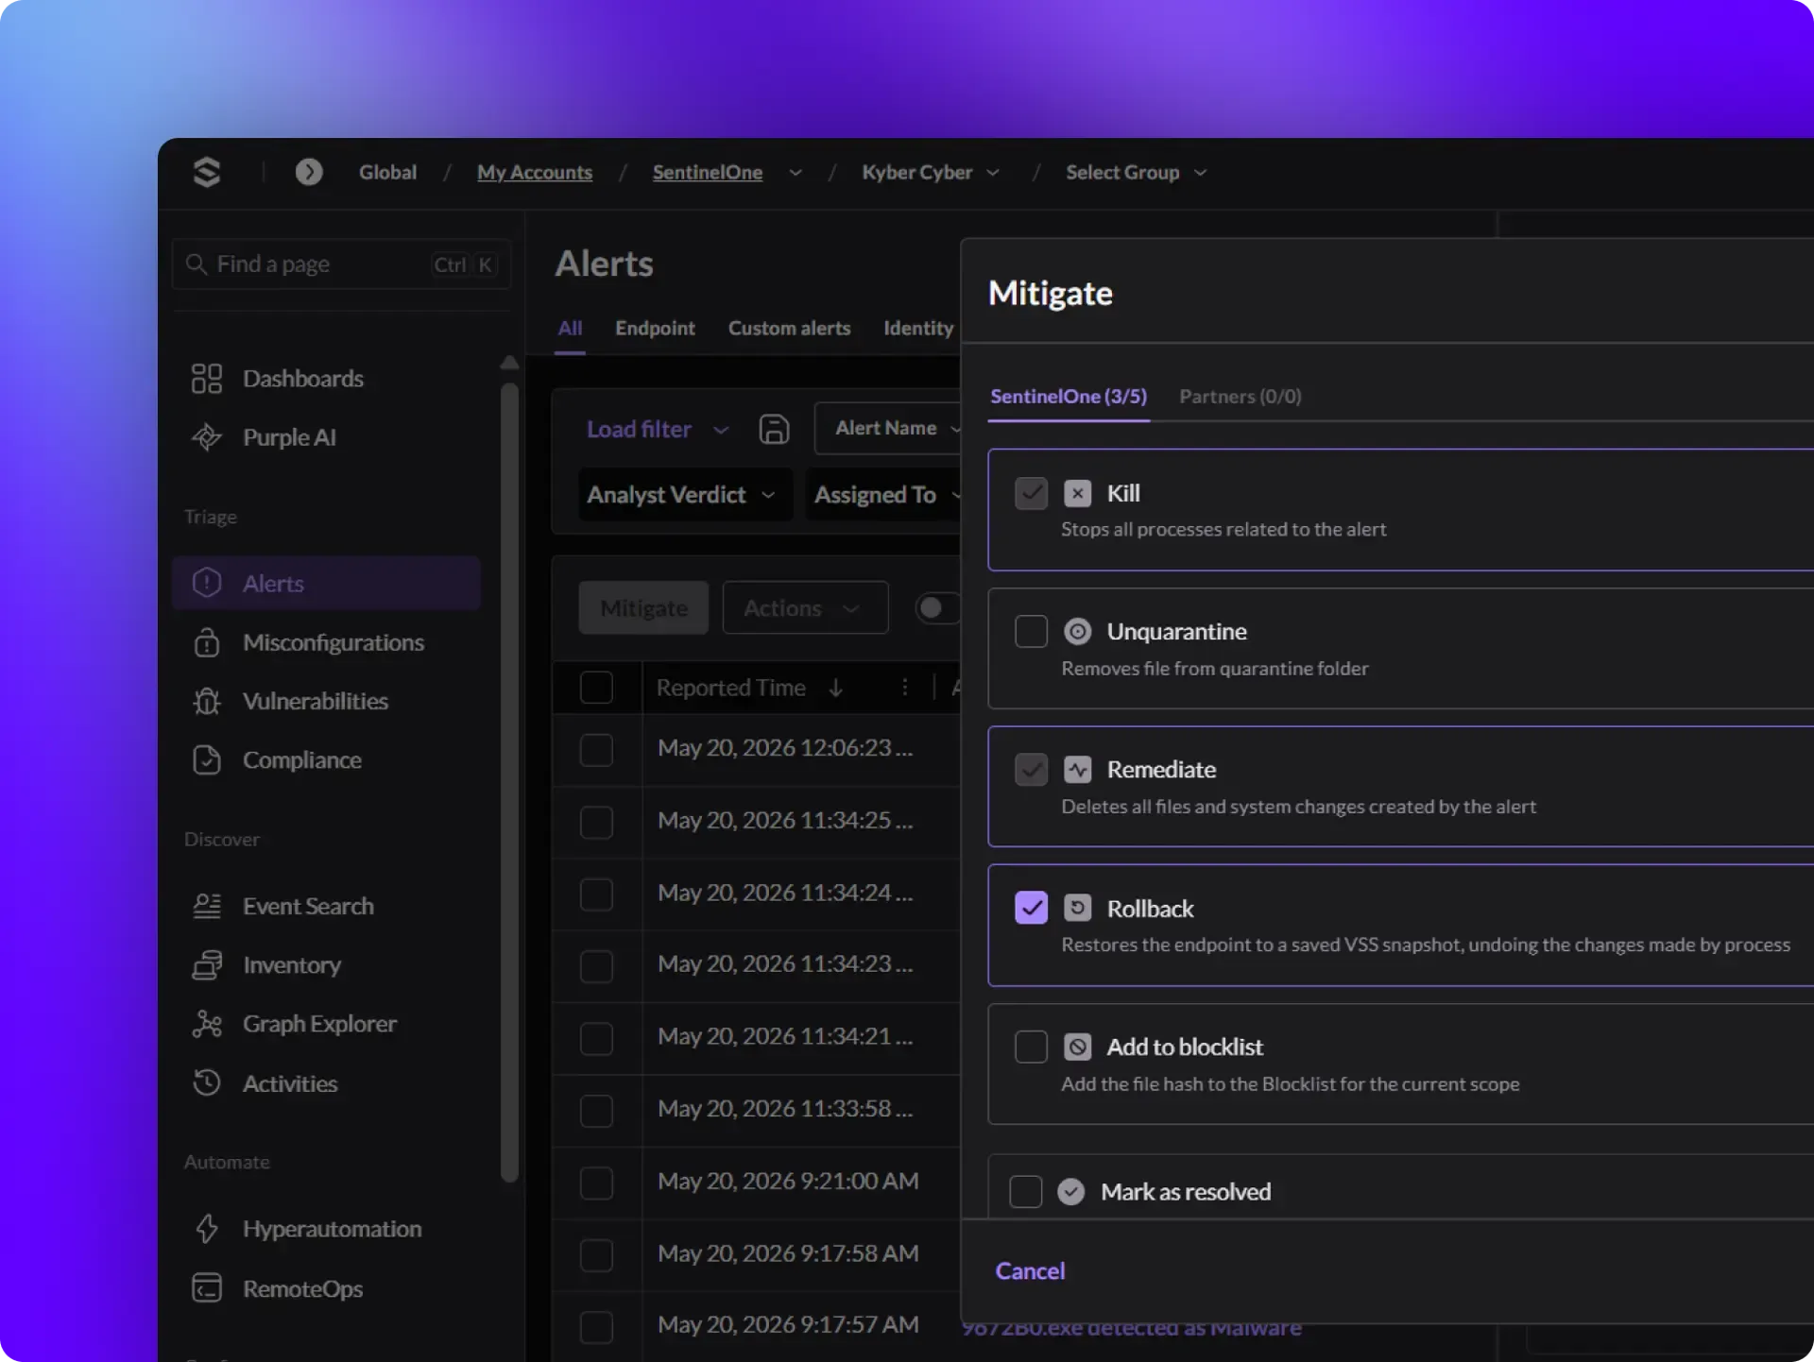The height and width of the screenshot is (1362, 1814).
Task: Click the save filter icon
Action: (774, 429)
